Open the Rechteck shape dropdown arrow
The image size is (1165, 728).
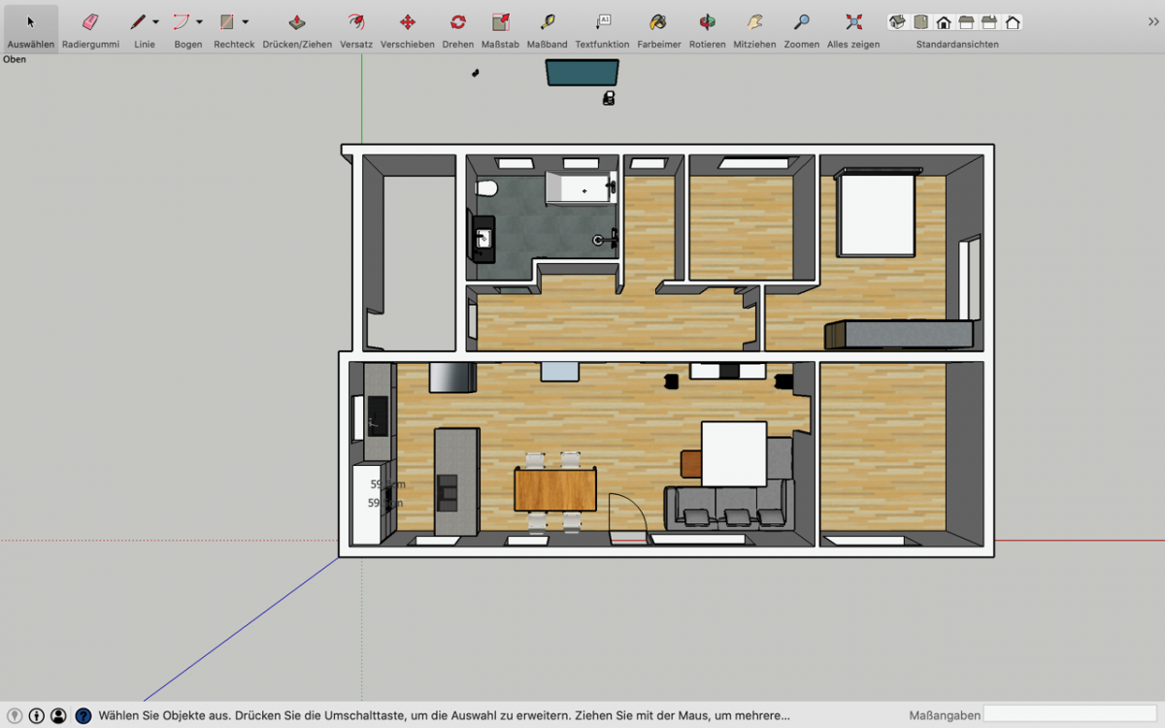[x=246, y=22]
